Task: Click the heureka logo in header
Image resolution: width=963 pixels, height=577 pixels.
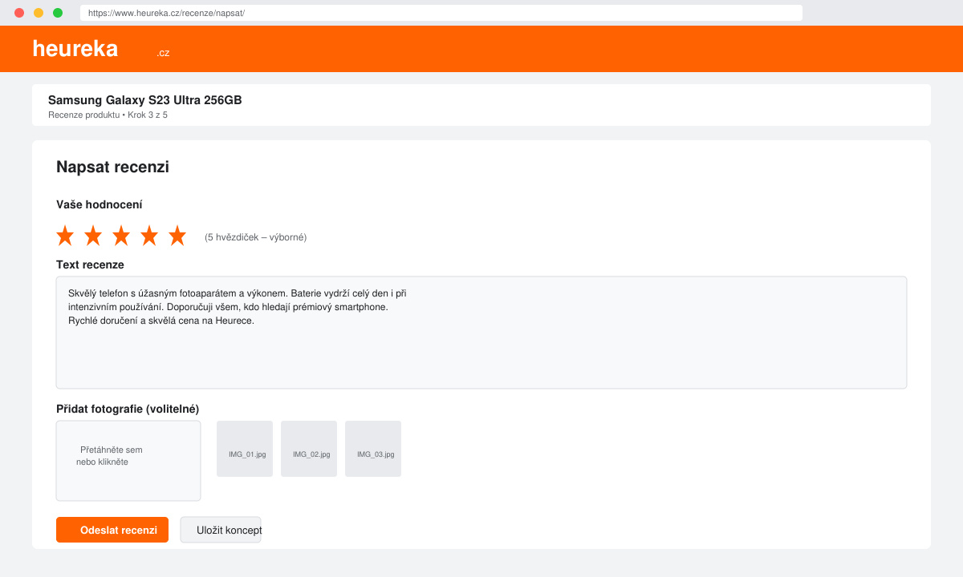Action: pyautogui.click(x=75, y=49)
